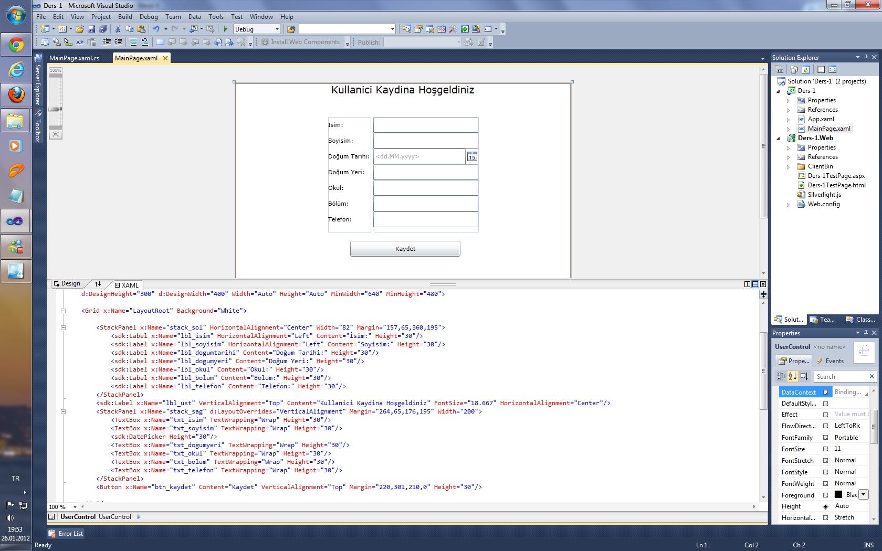Image resolution: width=882 pixels, height=551 pixels.
Task: Pin the Solution Explorer panel
Action: [x=866, y=57]
